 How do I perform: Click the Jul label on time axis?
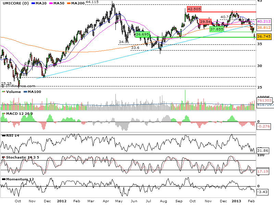pos(148,201)
